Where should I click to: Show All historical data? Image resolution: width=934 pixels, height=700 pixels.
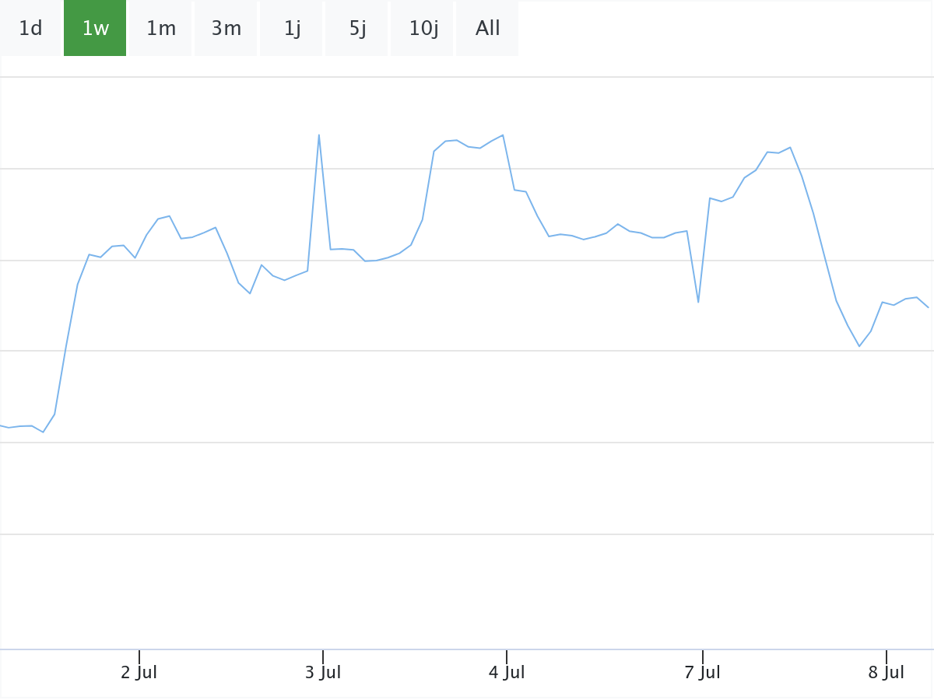tap(487, 29)
